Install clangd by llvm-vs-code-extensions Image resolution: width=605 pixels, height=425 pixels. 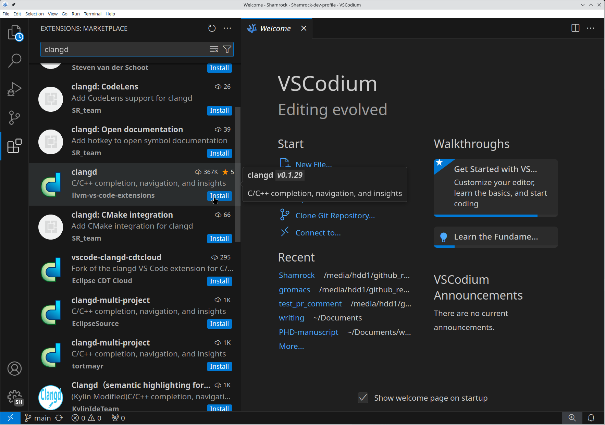point(219,196)
